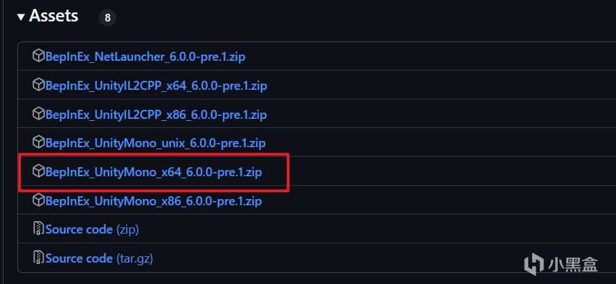Screen dimensions: 616x284
Task: Download BepInEx_NetLauncher_6.0.0-pre.1.zip
Action: pyautogui.click(x=145, y=57)
